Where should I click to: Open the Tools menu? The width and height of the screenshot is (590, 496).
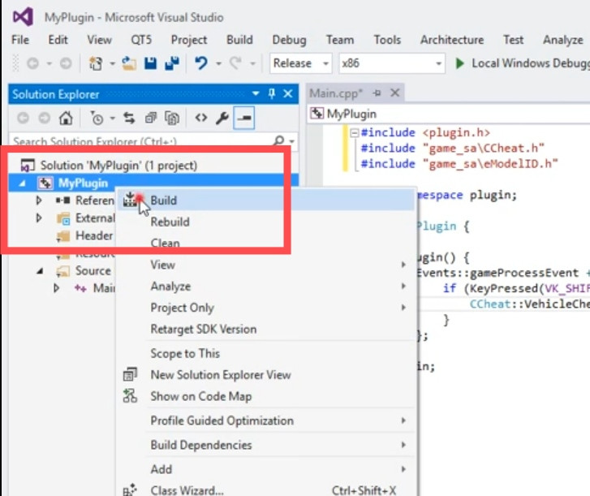coord(387,40)
